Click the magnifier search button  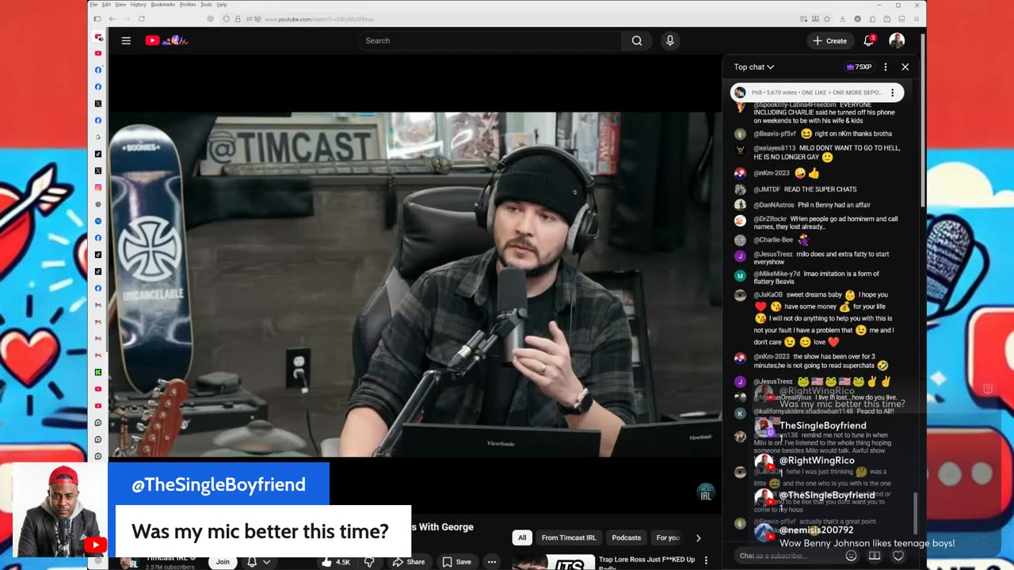[x=637, y=40]
